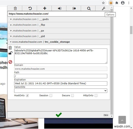Collapse the trc_cookie_storage cookie row
133x129 pixels.
[x=59, y=42]
